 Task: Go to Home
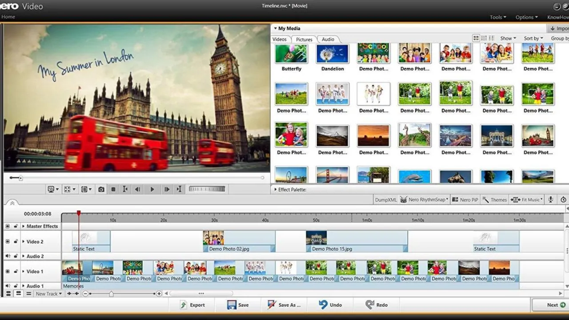tap(8, 17)
